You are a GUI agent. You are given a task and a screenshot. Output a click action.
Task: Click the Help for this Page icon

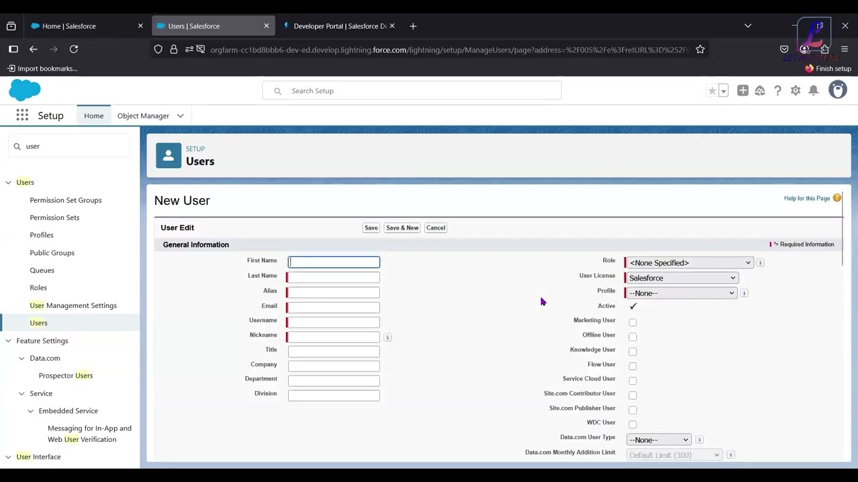pyautogui.click(x=837, y=198)
